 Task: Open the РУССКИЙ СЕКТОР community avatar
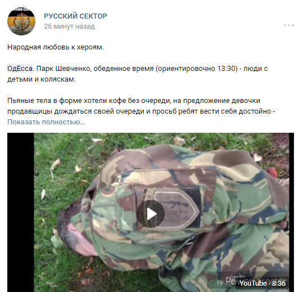(x=21, y=21)
